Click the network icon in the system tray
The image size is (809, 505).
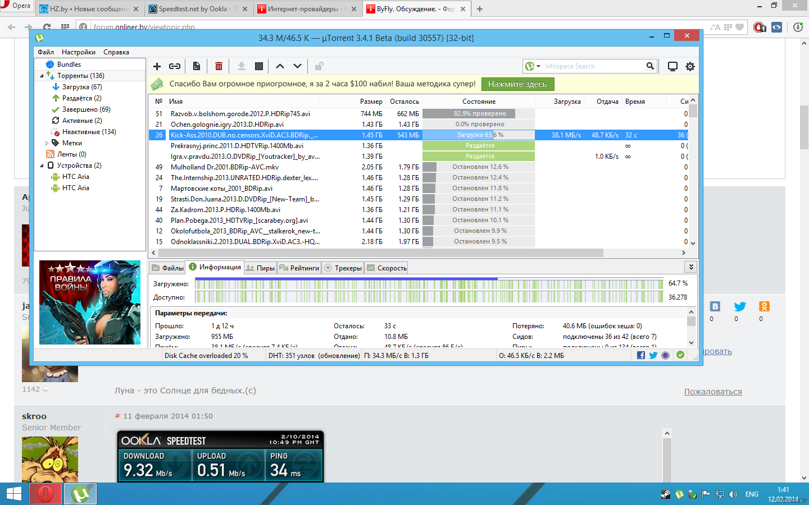click(720, 494)
